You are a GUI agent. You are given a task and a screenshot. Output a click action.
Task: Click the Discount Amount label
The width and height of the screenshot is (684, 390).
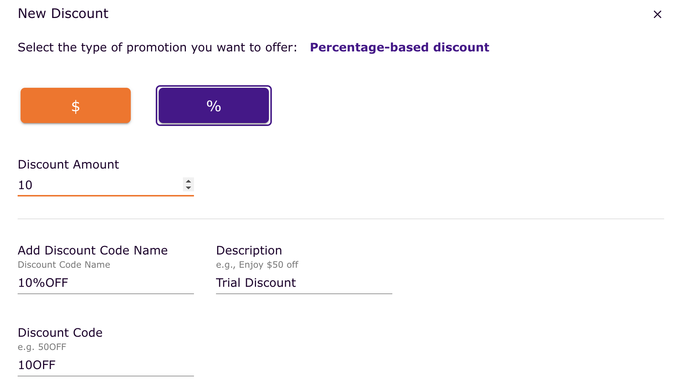(x=68, y=165)
